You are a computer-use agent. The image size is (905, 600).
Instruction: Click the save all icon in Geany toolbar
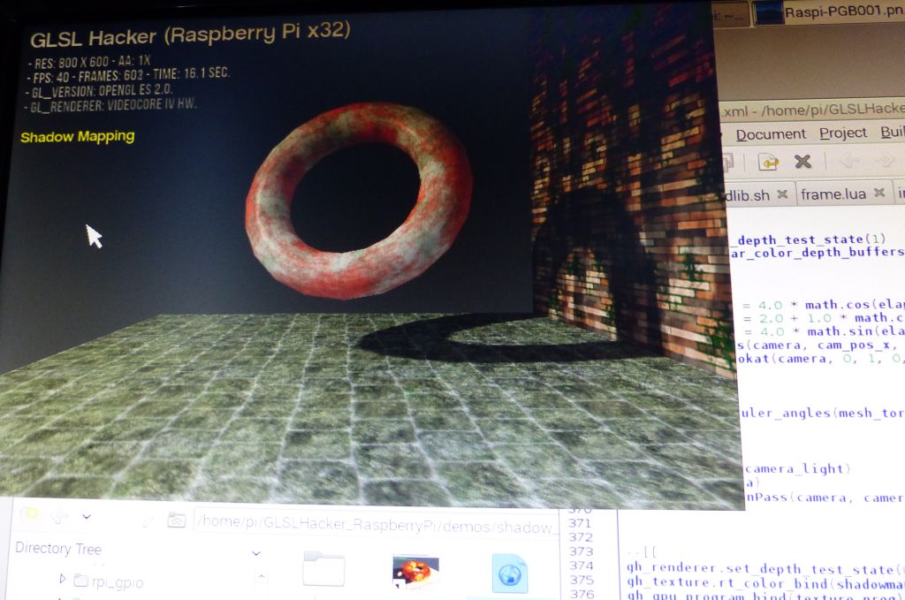coord(726,163)
